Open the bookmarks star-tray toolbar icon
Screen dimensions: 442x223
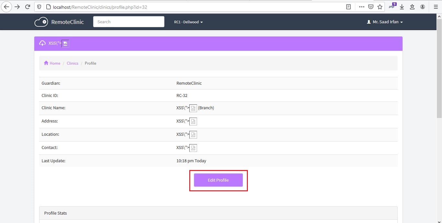[412, 7]
